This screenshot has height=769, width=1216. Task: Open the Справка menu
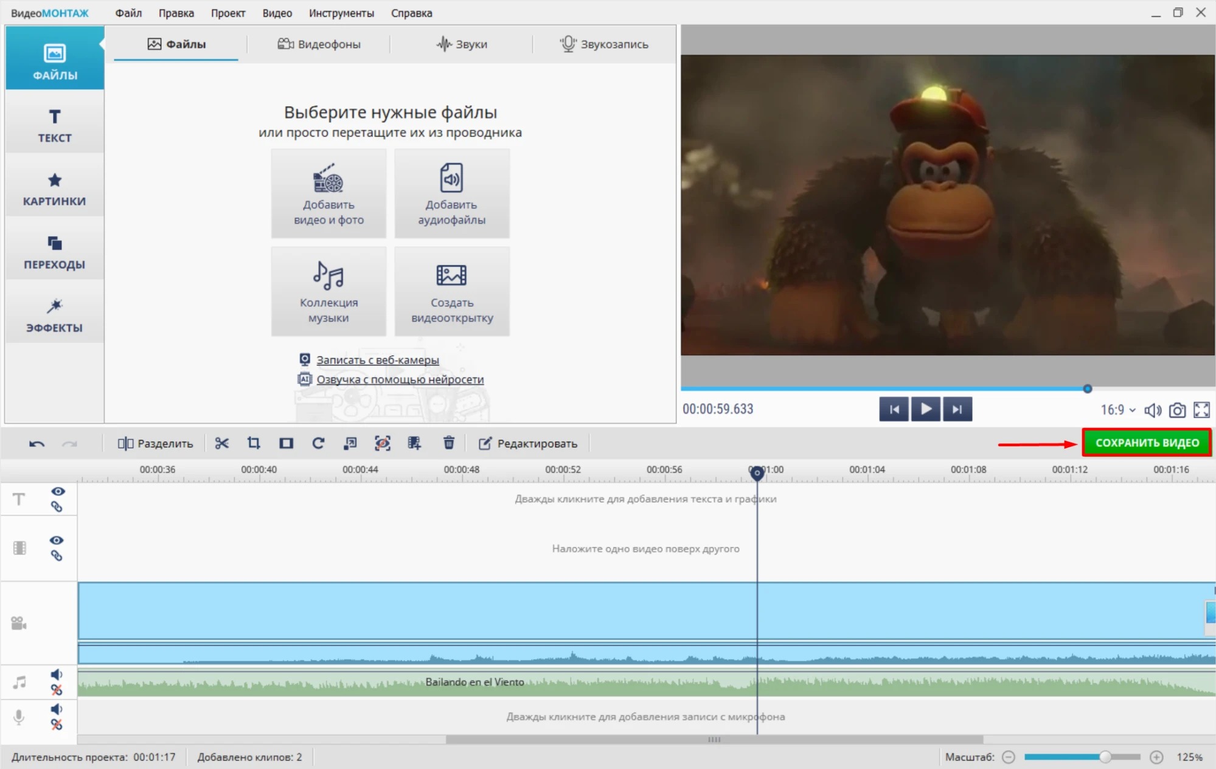point(412,13)
